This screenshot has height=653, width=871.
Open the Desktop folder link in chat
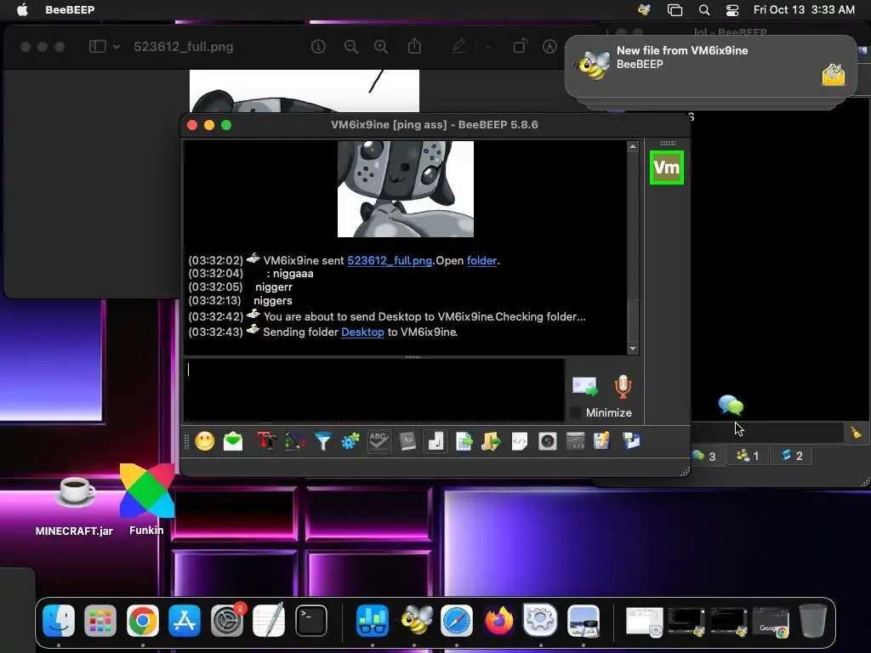362,332
